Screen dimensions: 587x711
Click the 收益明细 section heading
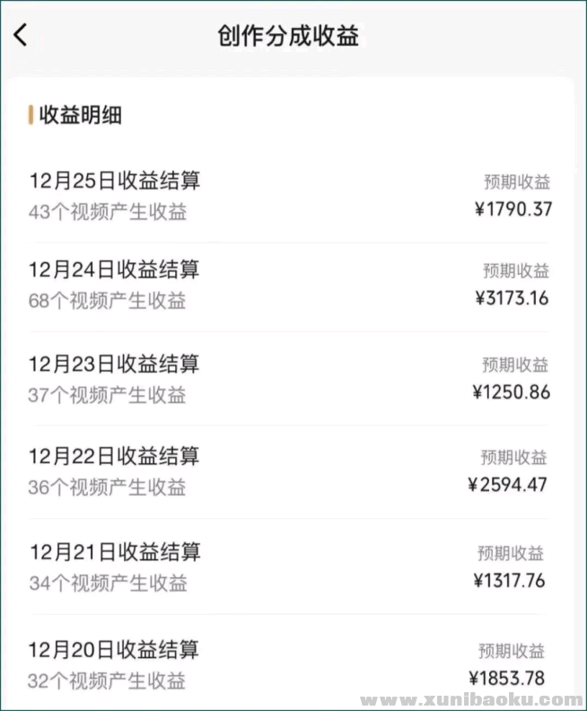(80, 115)
